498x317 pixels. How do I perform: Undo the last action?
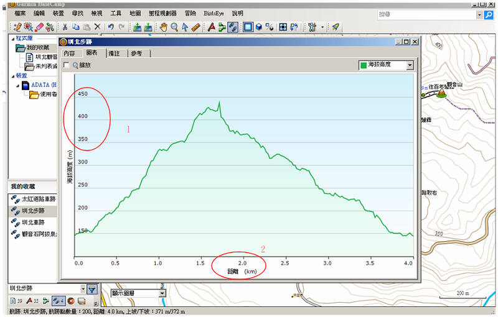click(111, 27)
